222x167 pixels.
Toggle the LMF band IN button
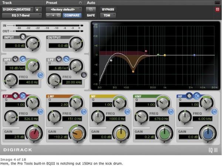tap(83, 112)
